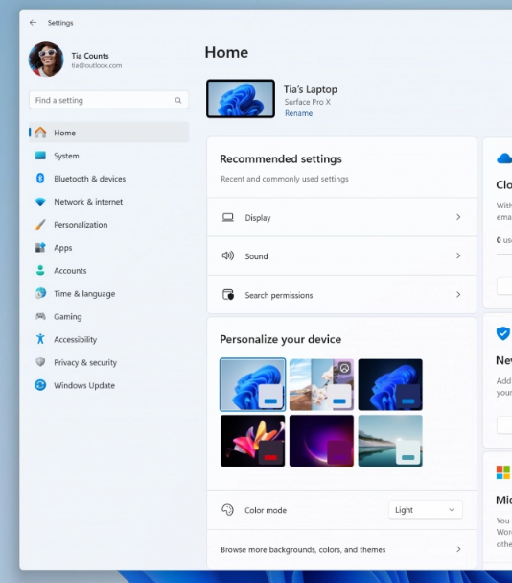
Task: Click the Display row label
Action: pyautogui.click(x=258, y=218)
